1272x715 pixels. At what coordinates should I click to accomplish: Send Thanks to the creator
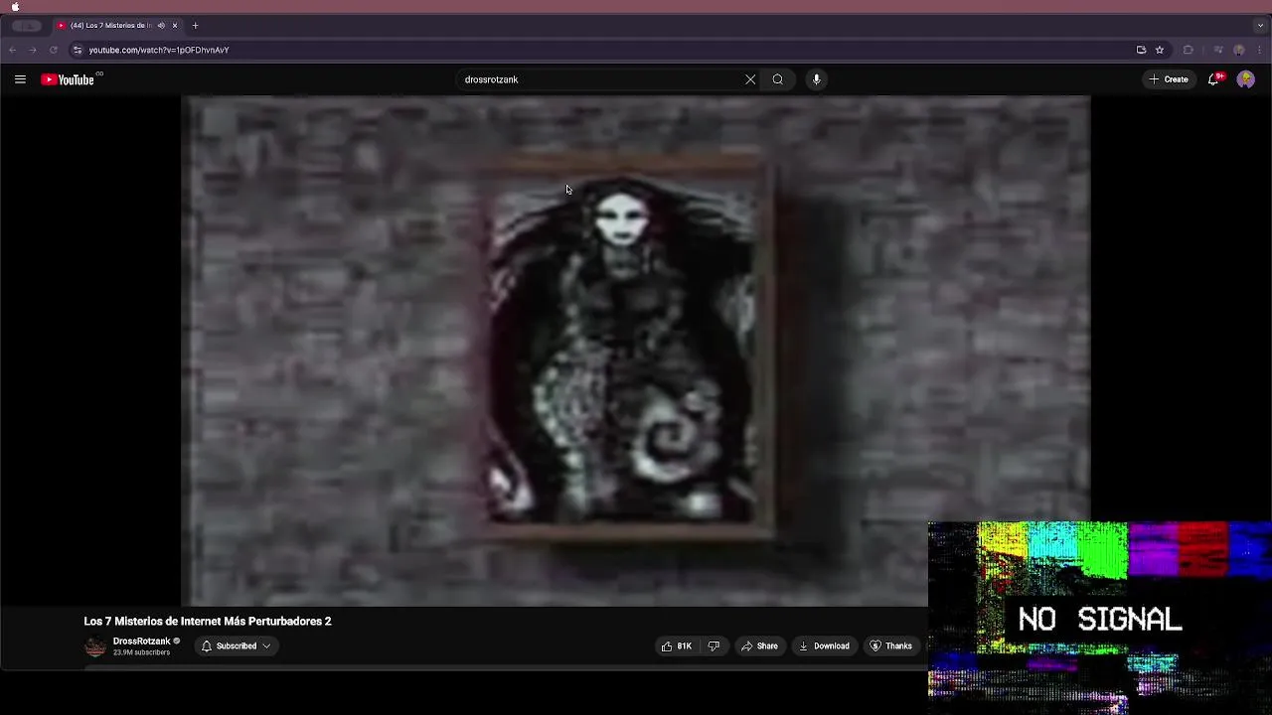(x=890, y=646)
